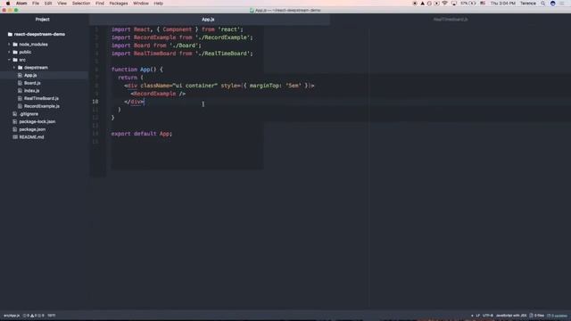Viewport: 571px width, 321px height.
Task: Change UTF-8 encoding in status bar
Action: [x=488, y=316]
